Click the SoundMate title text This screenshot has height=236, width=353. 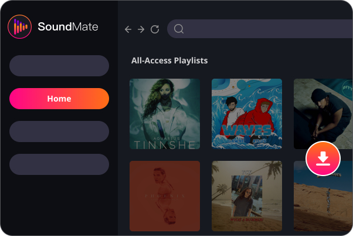click(68, 26)
